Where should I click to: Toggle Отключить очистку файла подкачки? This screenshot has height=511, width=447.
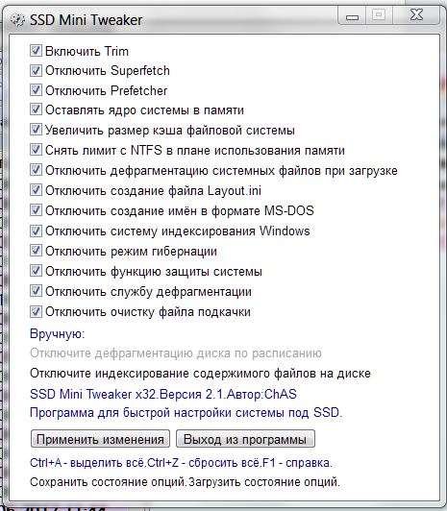pyautogui.click(x=36, y=311)
